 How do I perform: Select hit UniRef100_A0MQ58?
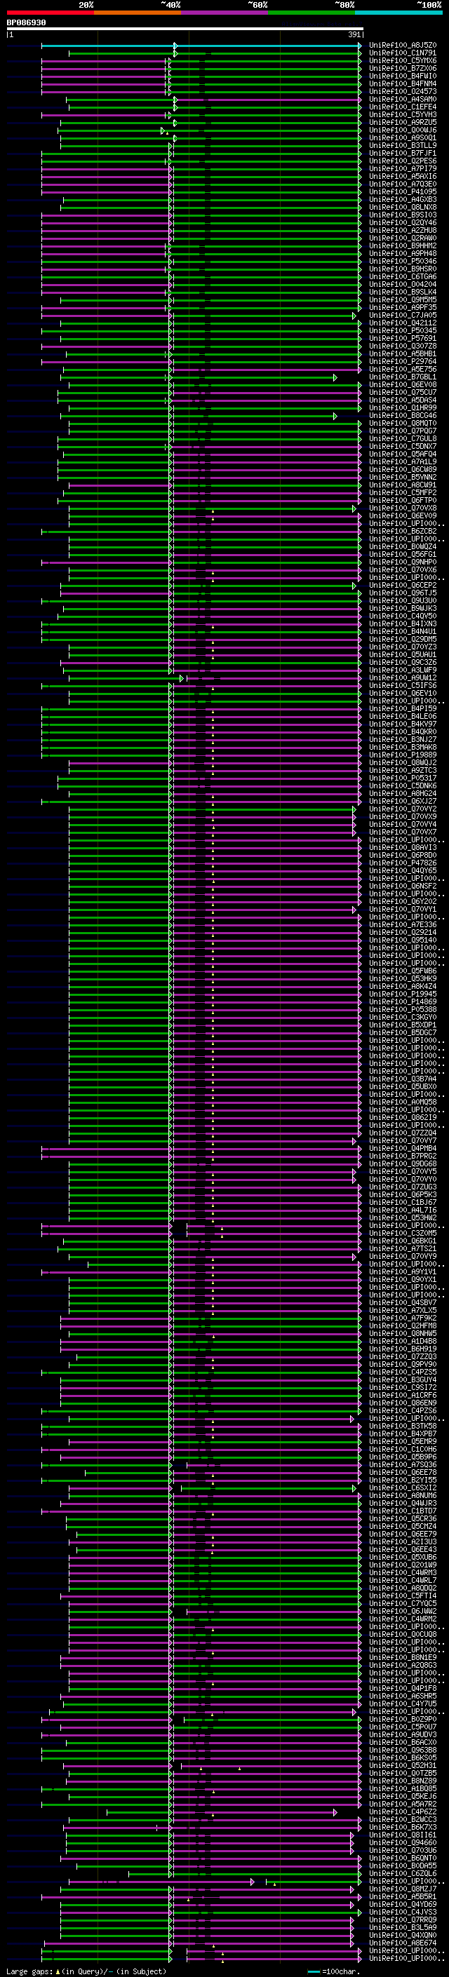tap(403, 1103)
